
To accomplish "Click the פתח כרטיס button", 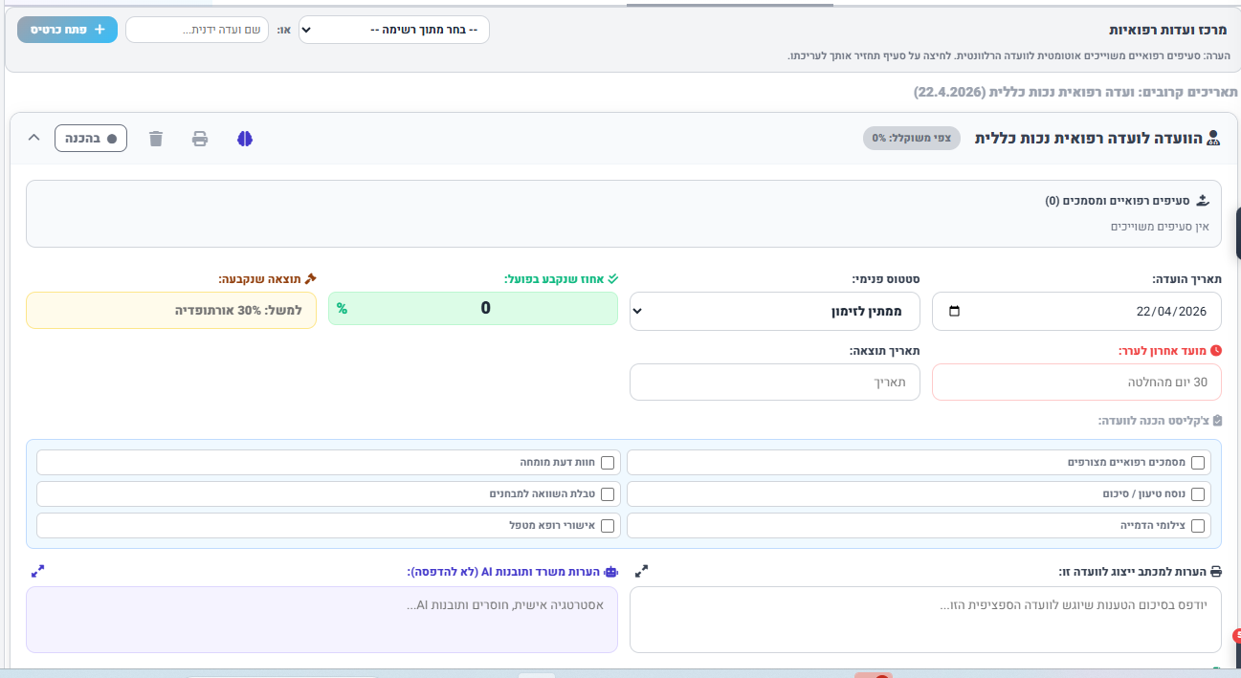I will tap(67, 30).
